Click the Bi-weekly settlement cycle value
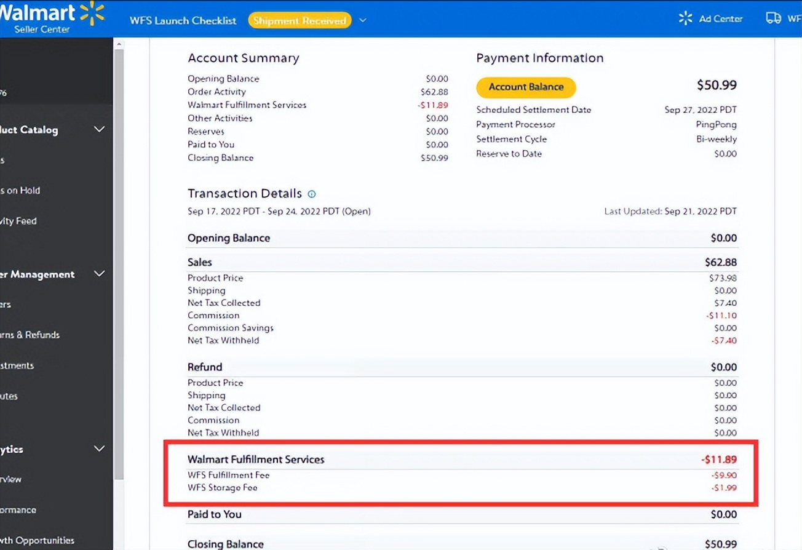The image size is (802, 550). click(717, 139)
